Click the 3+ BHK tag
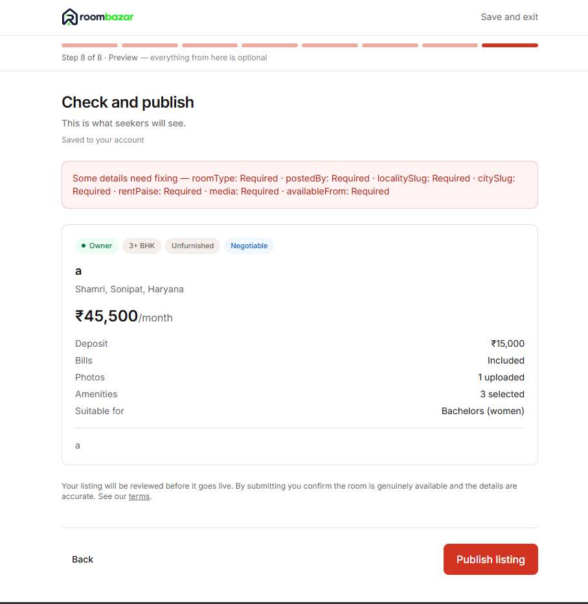The width and height of the screenshot is (588, 604). (142, 246)
